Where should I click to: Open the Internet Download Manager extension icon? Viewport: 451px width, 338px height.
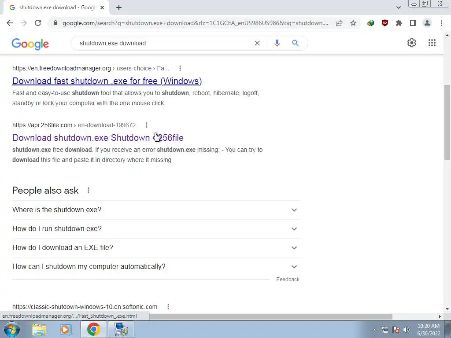coord(371,23)
